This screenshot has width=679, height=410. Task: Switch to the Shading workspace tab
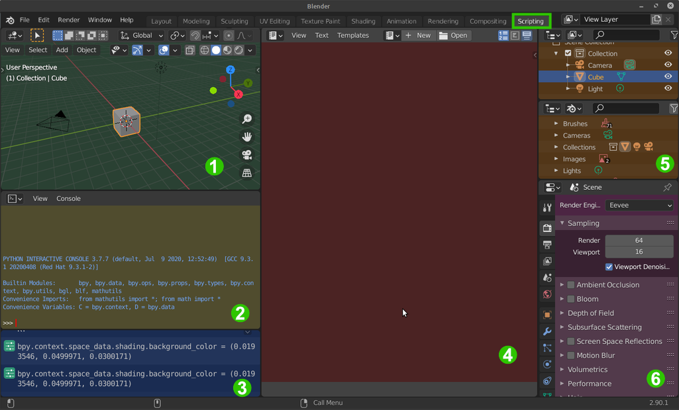pos(363,21)
